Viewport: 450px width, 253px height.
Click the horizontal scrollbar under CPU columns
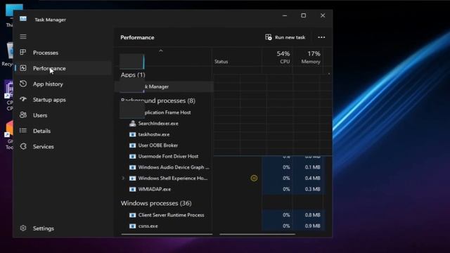coord(257,234)
